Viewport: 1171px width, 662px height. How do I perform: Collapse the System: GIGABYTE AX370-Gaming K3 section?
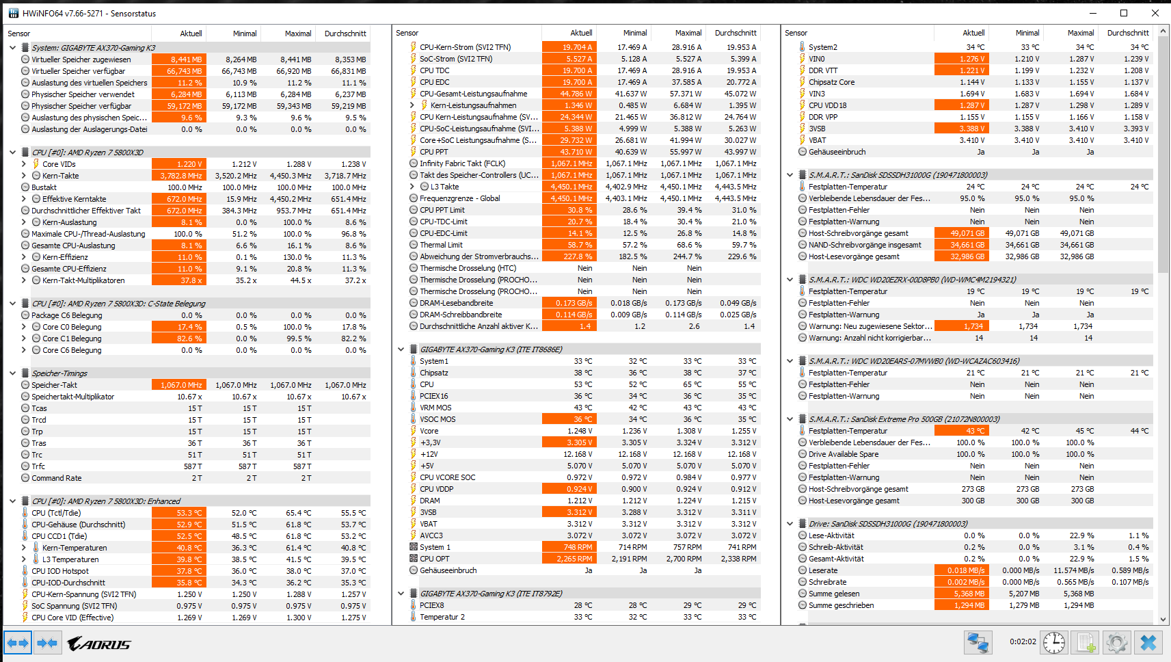[13, 48]
